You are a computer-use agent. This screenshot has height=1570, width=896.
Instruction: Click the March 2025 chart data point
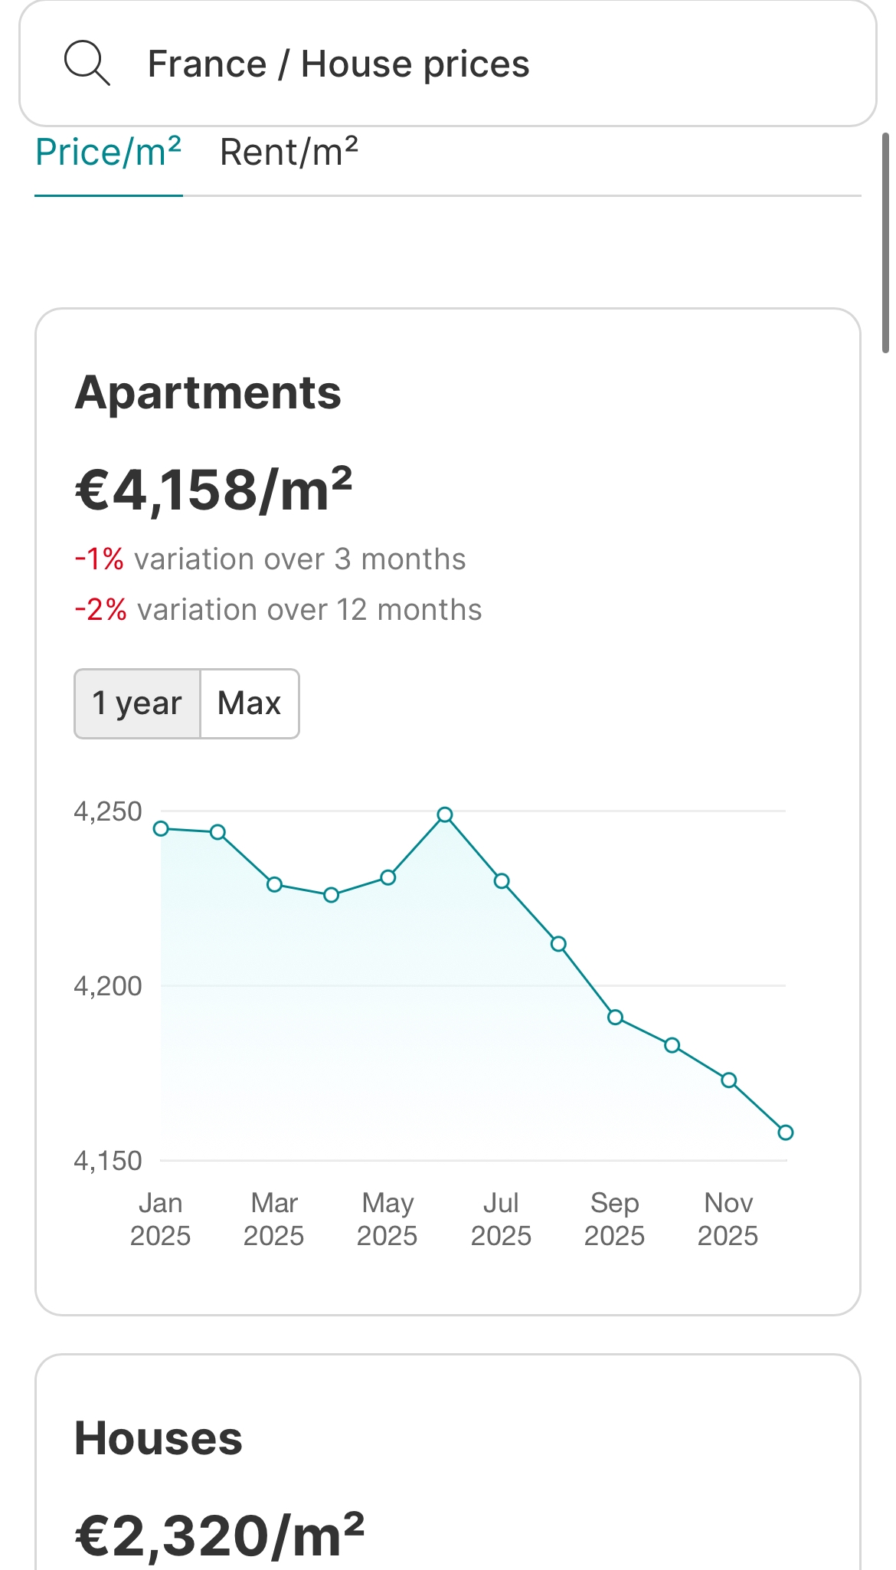pyautogui.click(x=274, y=885)
